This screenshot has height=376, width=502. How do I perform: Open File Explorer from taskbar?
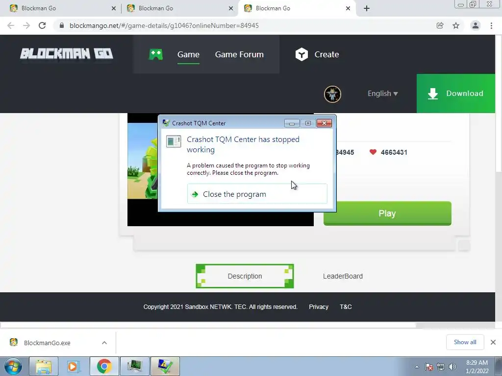click(x=44, y=366)
